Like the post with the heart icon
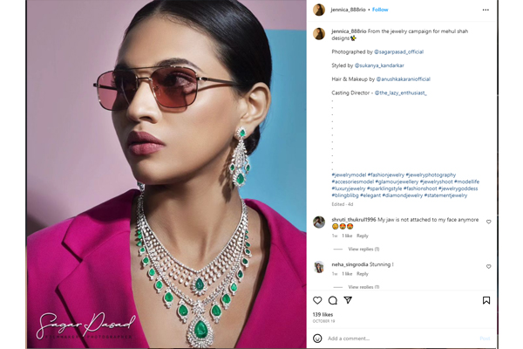Image resolution: width=523 pixels, height=349 pixels. tap(317, 300)
